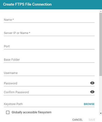Image resolution: width=102 pixels, height=122 pixels.
Task: Click the scrollbar track below the thumb
Action: (101, 94)
